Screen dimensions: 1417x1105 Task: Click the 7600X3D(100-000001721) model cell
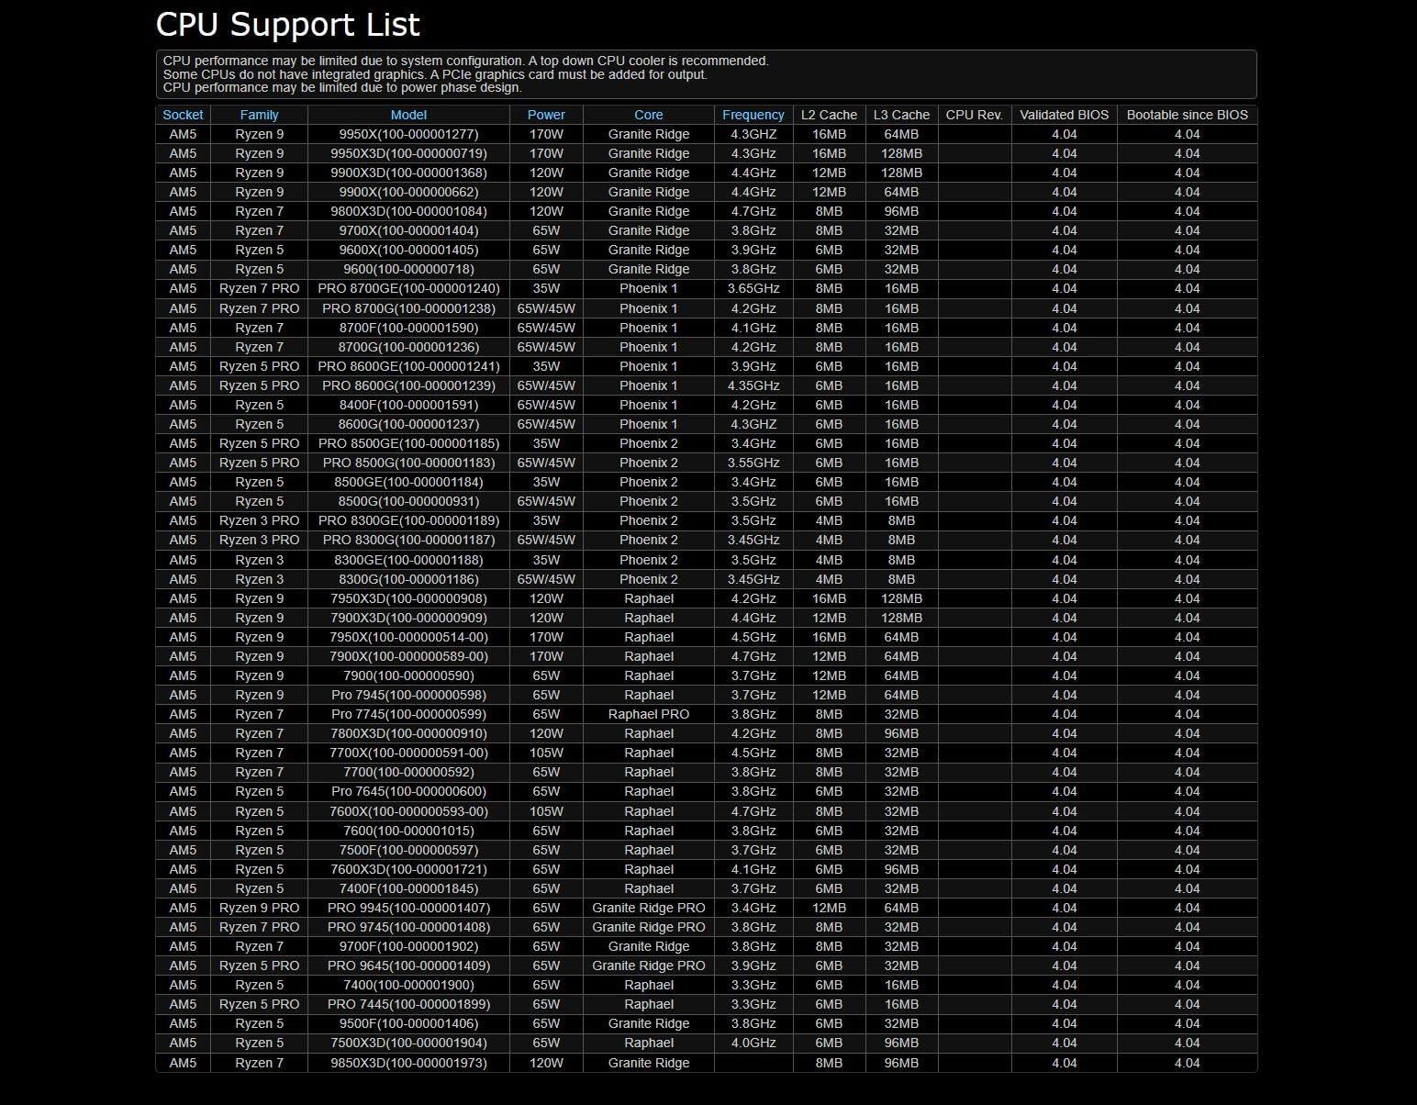pos(408,869)
